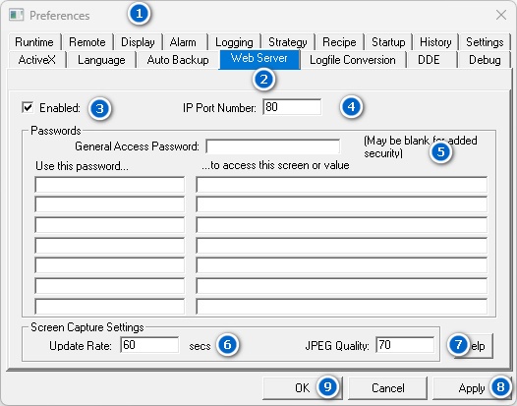The image size is (517, 406).
Task: Click the first 'access this screen or value' field
Action: point(342,185)
